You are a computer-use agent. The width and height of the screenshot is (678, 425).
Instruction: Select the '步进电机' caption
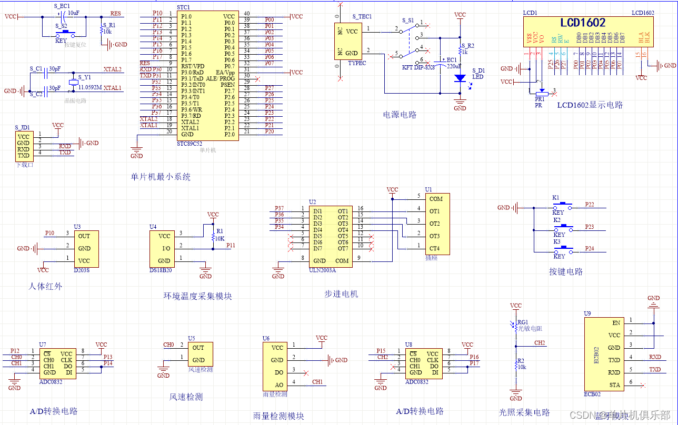341,294
